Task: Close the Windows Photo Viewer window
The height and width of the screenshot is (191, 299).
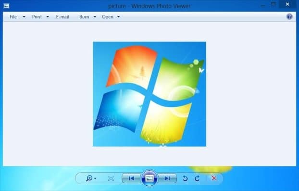Action: pyautogui.click(x=287, y=4)
